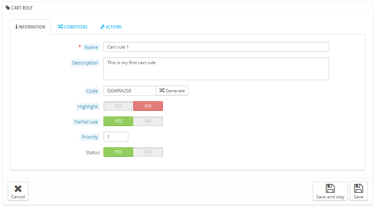
Task: Click the Generate code button
Action: point(172,90)
